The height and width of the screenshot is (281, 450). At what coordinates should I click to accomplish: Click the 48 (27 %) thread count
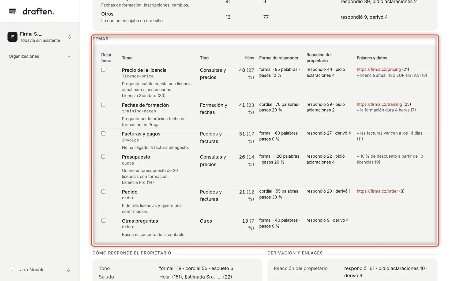pos(247,74)
